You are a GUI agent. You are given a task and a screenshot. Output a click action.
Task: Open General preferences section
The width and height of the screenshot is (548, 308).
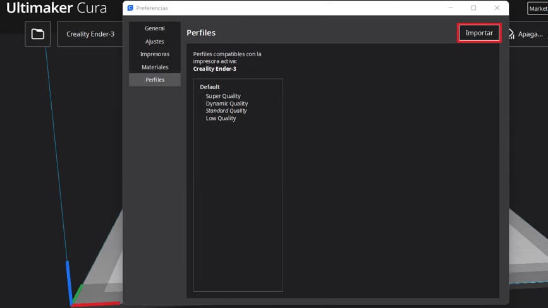pyautogui.click(x=155, y=28)
